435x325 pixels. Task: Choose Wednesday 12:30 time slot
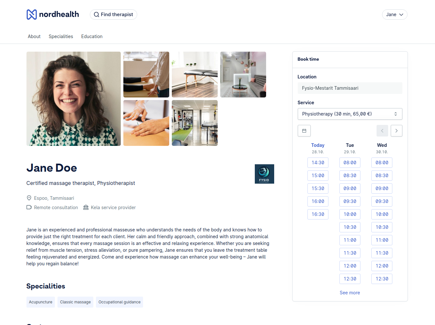pos(382,279)
